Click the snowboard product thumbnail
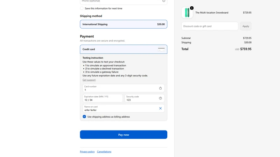 (x=187, y=13)
